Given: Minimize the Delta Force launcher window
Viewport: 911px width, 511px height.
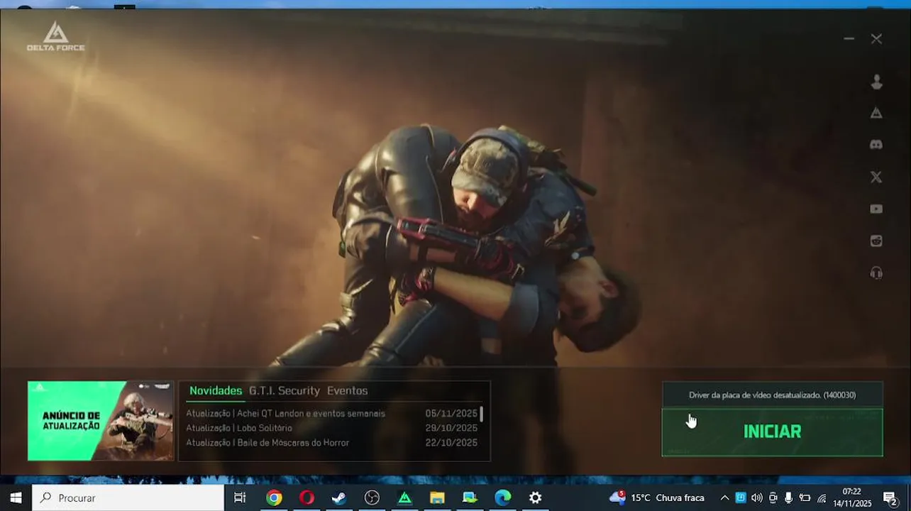Looking at the screenshot, I should point(849,38).
